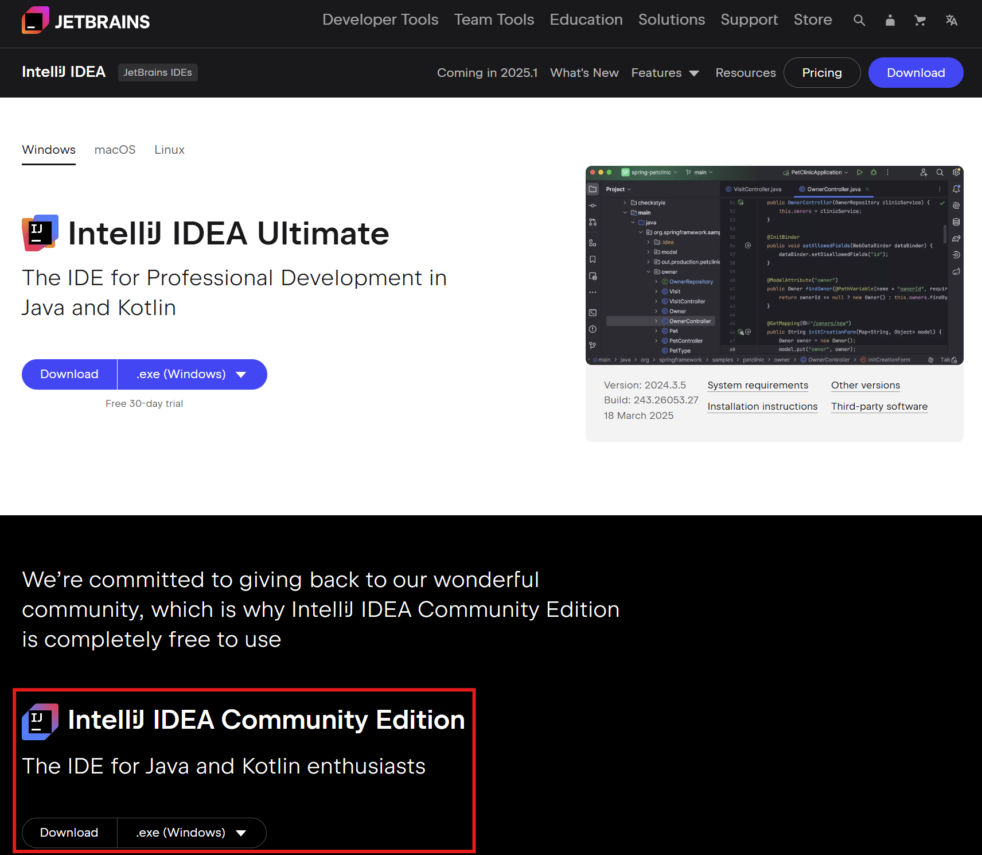This screenshot has width=982, height=855.
Task: Open Resources page
Action: click(x=746, y=73)
